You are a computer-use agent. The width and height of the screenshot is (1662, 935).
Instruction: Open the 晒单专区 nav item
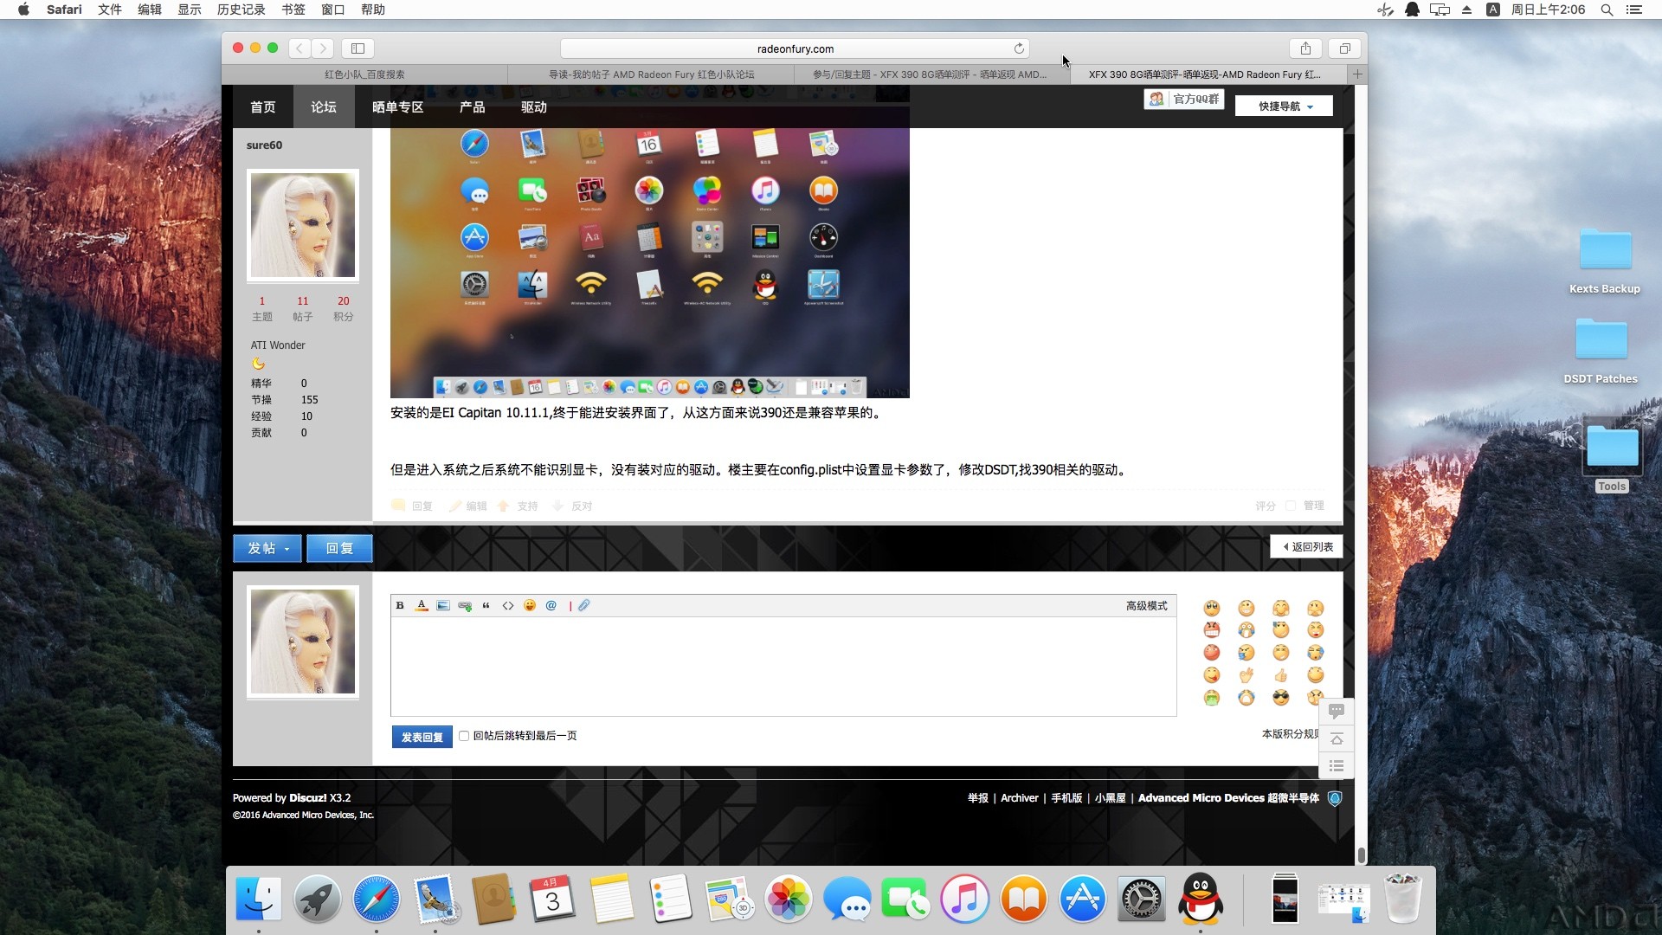[x=398, y=107]
